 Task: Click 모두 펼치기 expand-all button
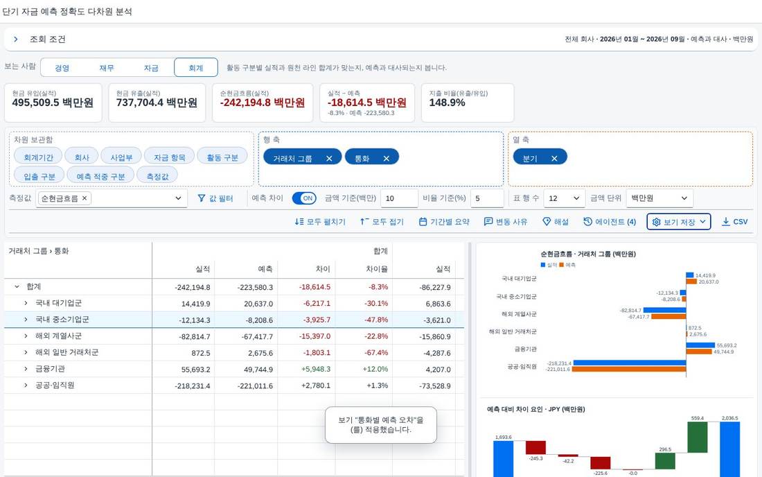tap(320, 222)
